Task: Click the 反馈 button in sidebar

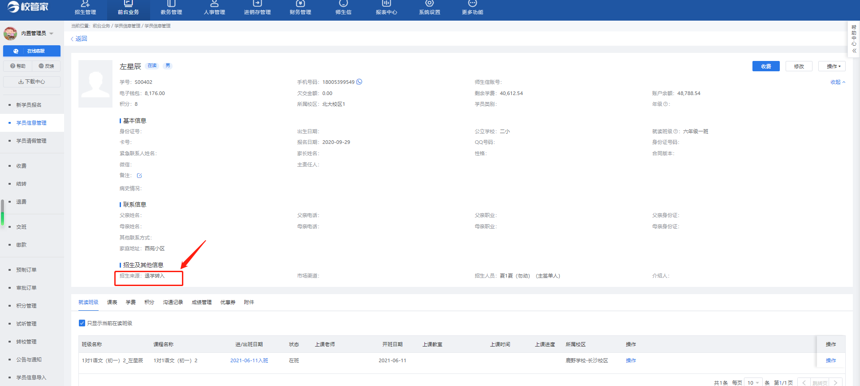Action: (46, 66)
